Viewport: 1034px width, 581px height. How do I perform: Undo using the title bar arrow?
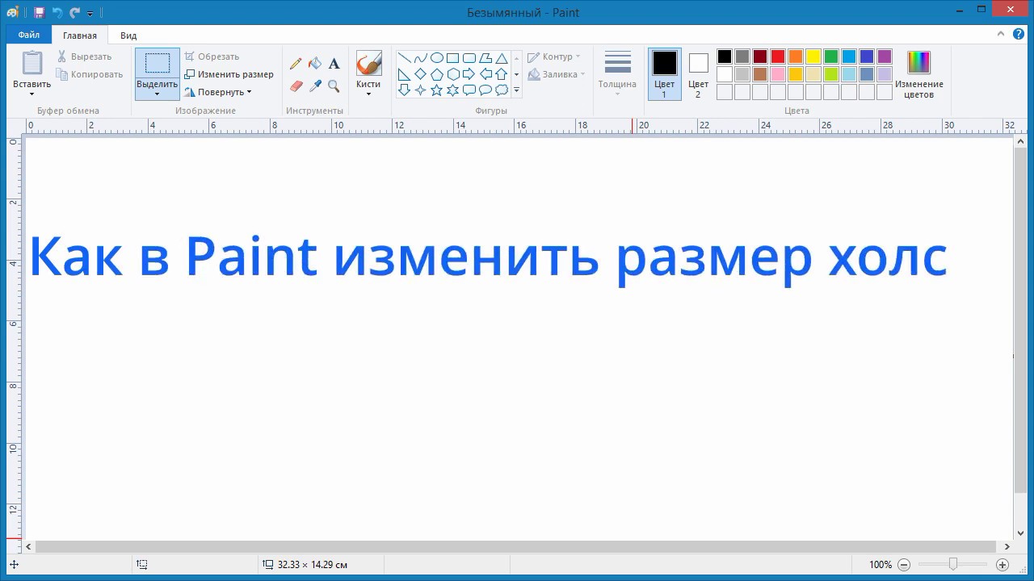pyautogui.click(x=57, y=13)
